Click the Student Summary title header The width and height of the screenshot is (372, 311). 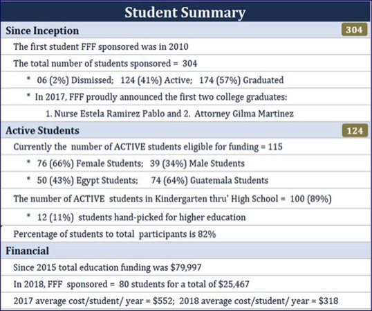[185, 12]
